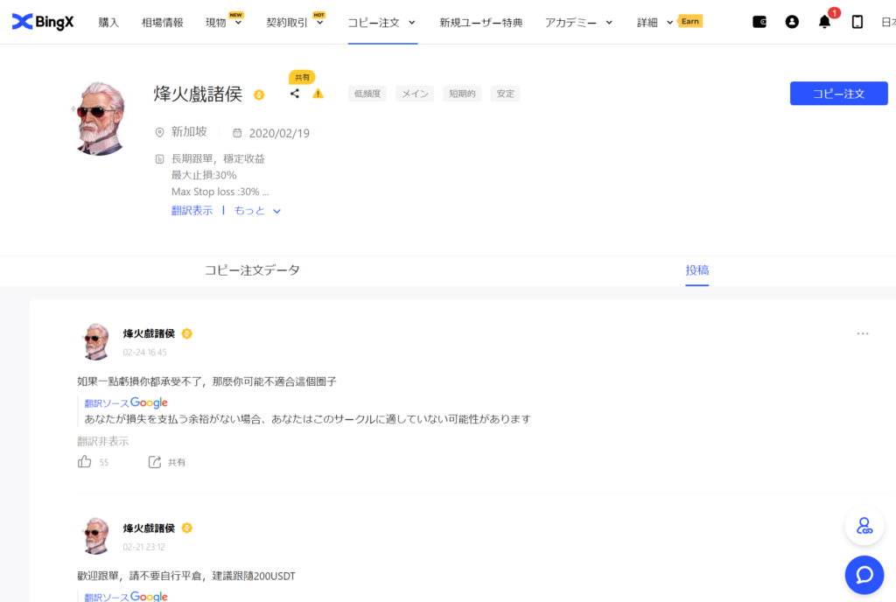Open the three-dot options on the first post
896x602 pixels.
[x=863, y=333]
